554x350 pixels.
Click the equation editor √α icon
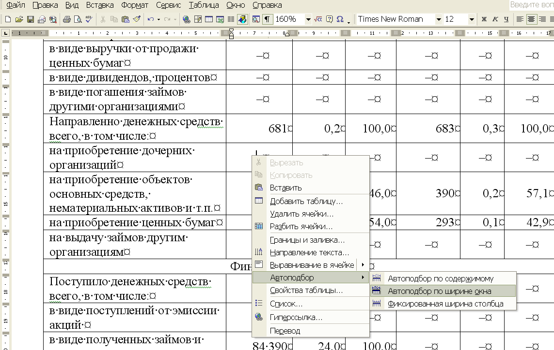(318, 19)
